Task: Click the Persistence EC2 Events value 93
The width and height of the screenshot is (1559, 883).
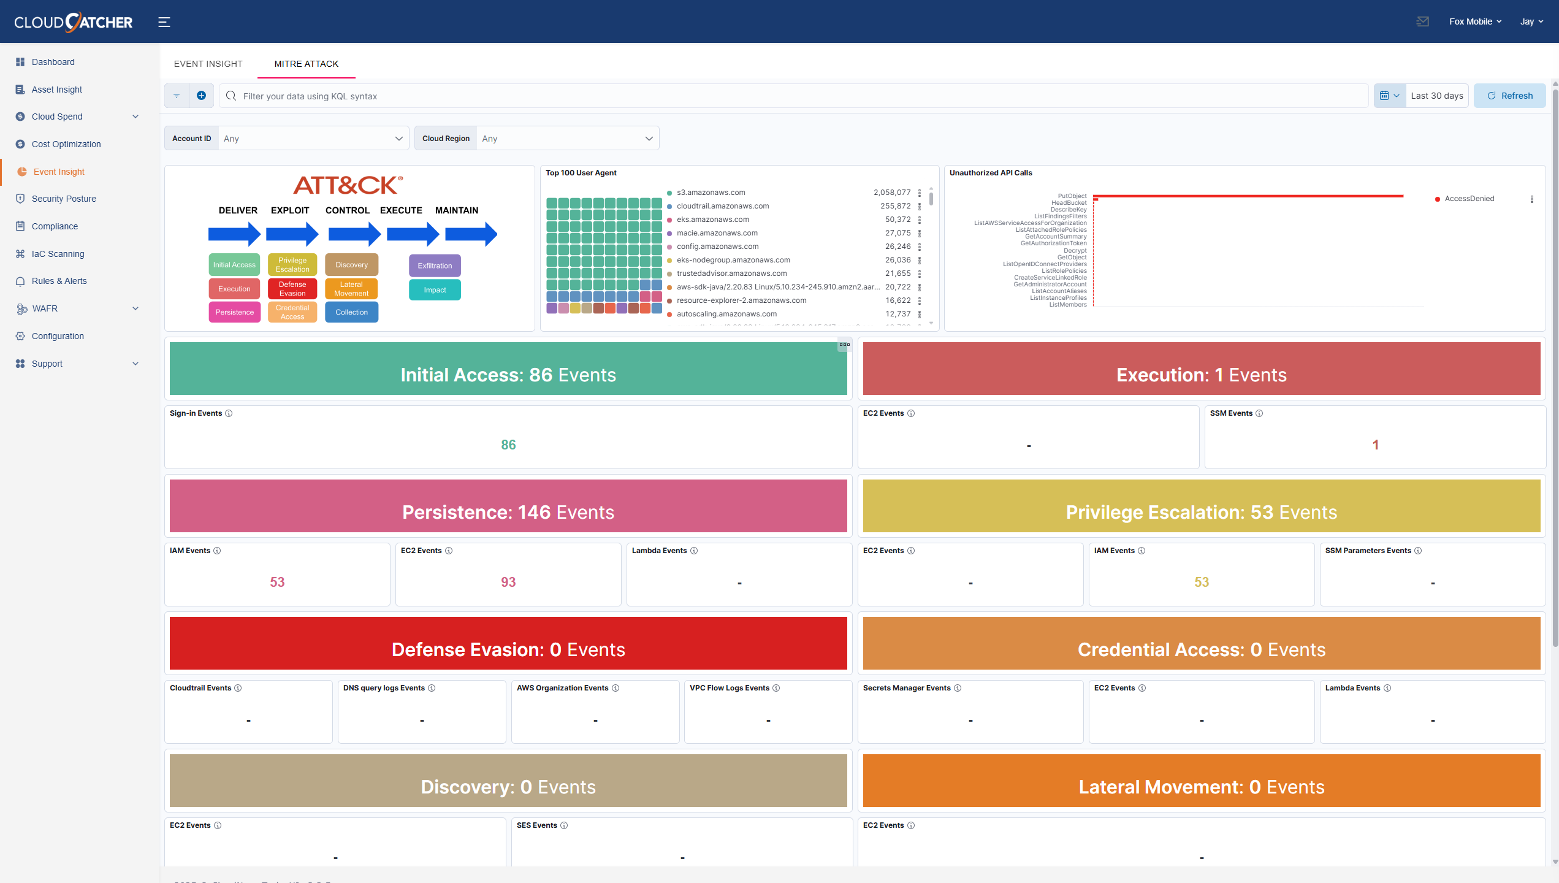Action: tap(508, 583)
